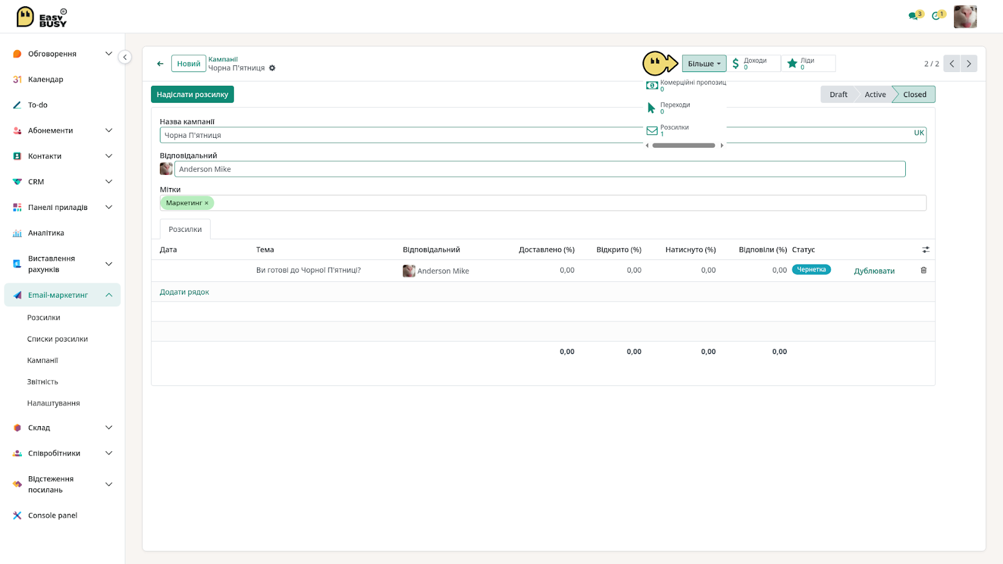Go to next record arrow
This screenshot has width=1003, height=564.
pos(969,63)
